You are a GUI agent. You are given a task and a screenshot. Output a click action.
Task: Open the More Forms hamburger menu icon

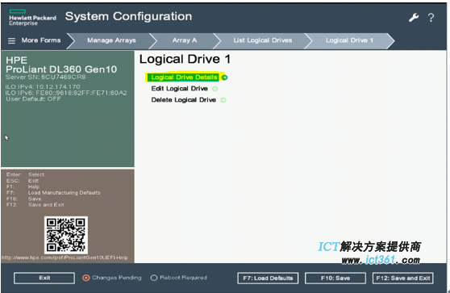(x=12, y=41)
